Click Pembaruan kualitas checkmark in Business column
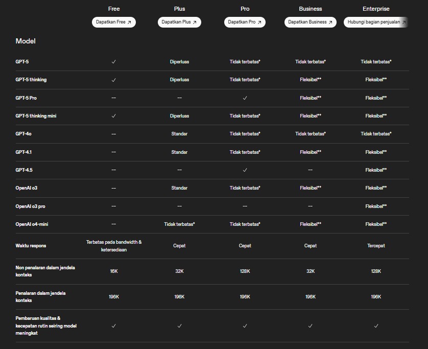 (310, 325)
